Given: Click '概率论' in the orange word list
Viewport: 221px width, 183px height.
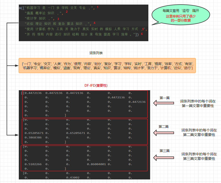Looking at the screenshot, I should pos(45,68).
